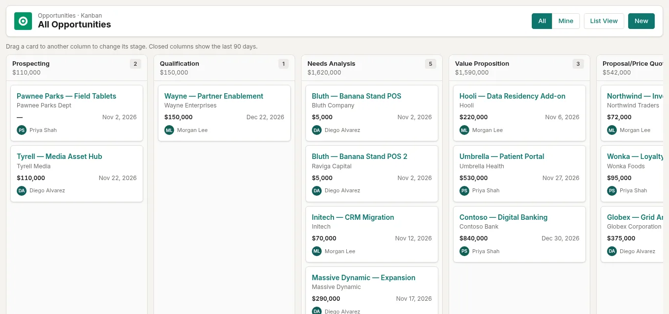This screenshot has height=314, width=669.
Task: Switch filter to Mine opportunities
Action: click(566, 21)
